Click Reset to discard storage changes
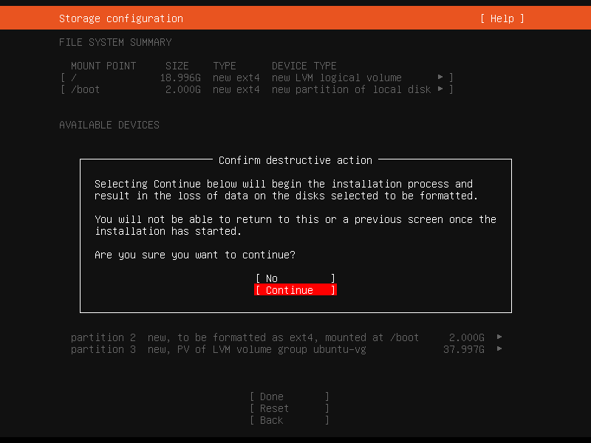Image resolution: width=591 pixels, height=443 pixels. (x=289, y=408)
